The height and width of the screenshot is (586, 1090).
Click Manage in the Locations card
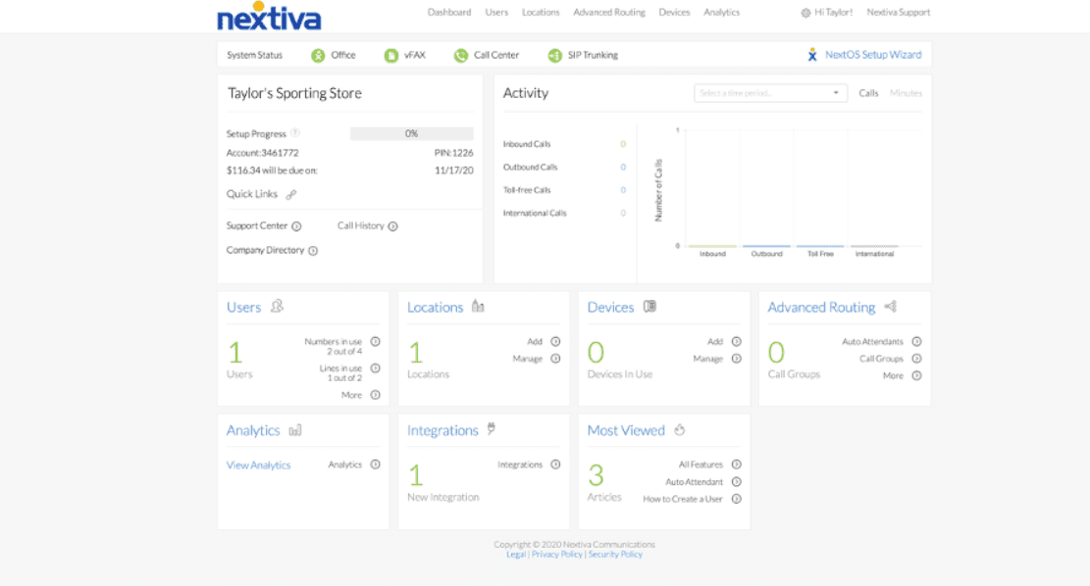coord(528,359)
